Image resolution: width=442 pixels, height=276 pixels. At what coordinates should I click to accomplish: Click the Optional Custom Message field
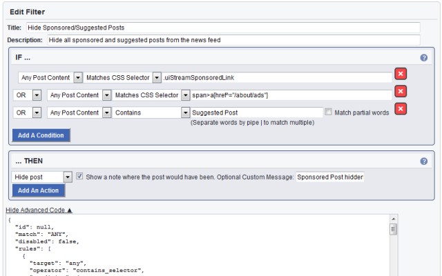[329, 177]
